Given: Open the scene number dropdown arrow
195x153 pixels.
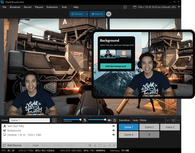Looking at the screenshot, I should click(x=59, y=120).
